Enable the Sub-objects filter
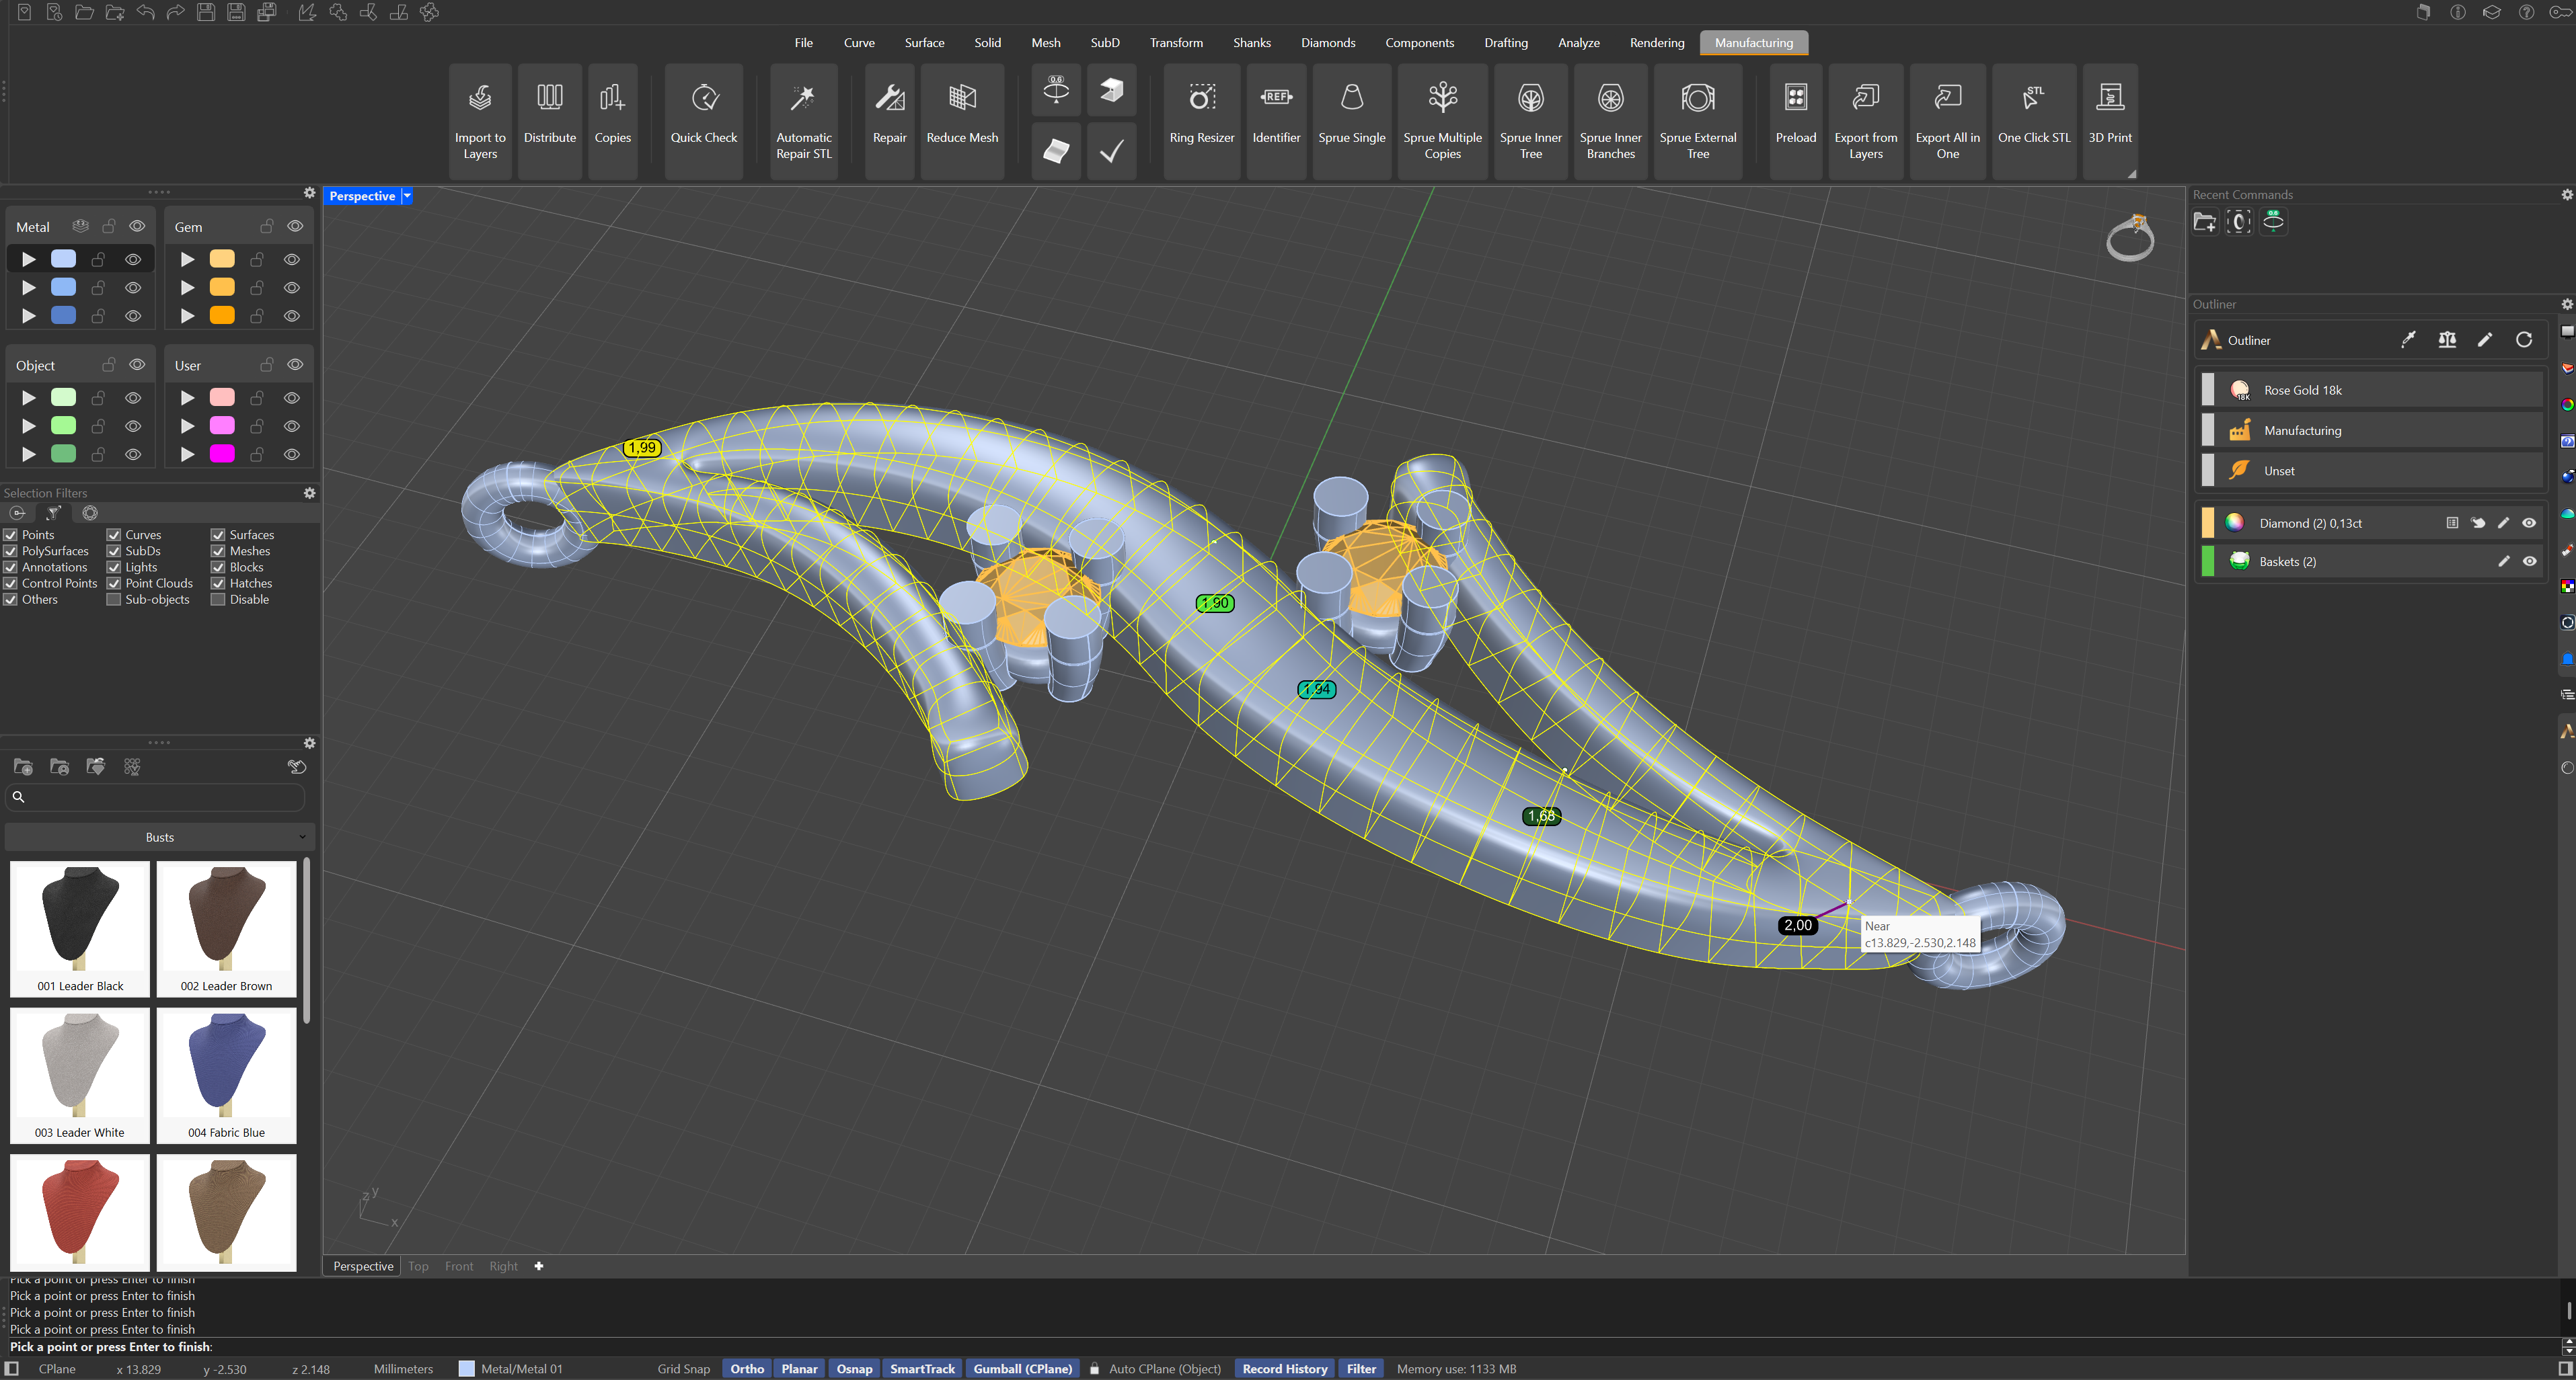The width and height of the screenshot is (2576, 1380). pyautogui.click(x=114, y=600)
